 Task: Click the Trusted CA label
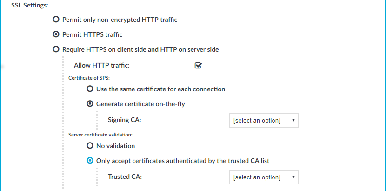(125, 177)
